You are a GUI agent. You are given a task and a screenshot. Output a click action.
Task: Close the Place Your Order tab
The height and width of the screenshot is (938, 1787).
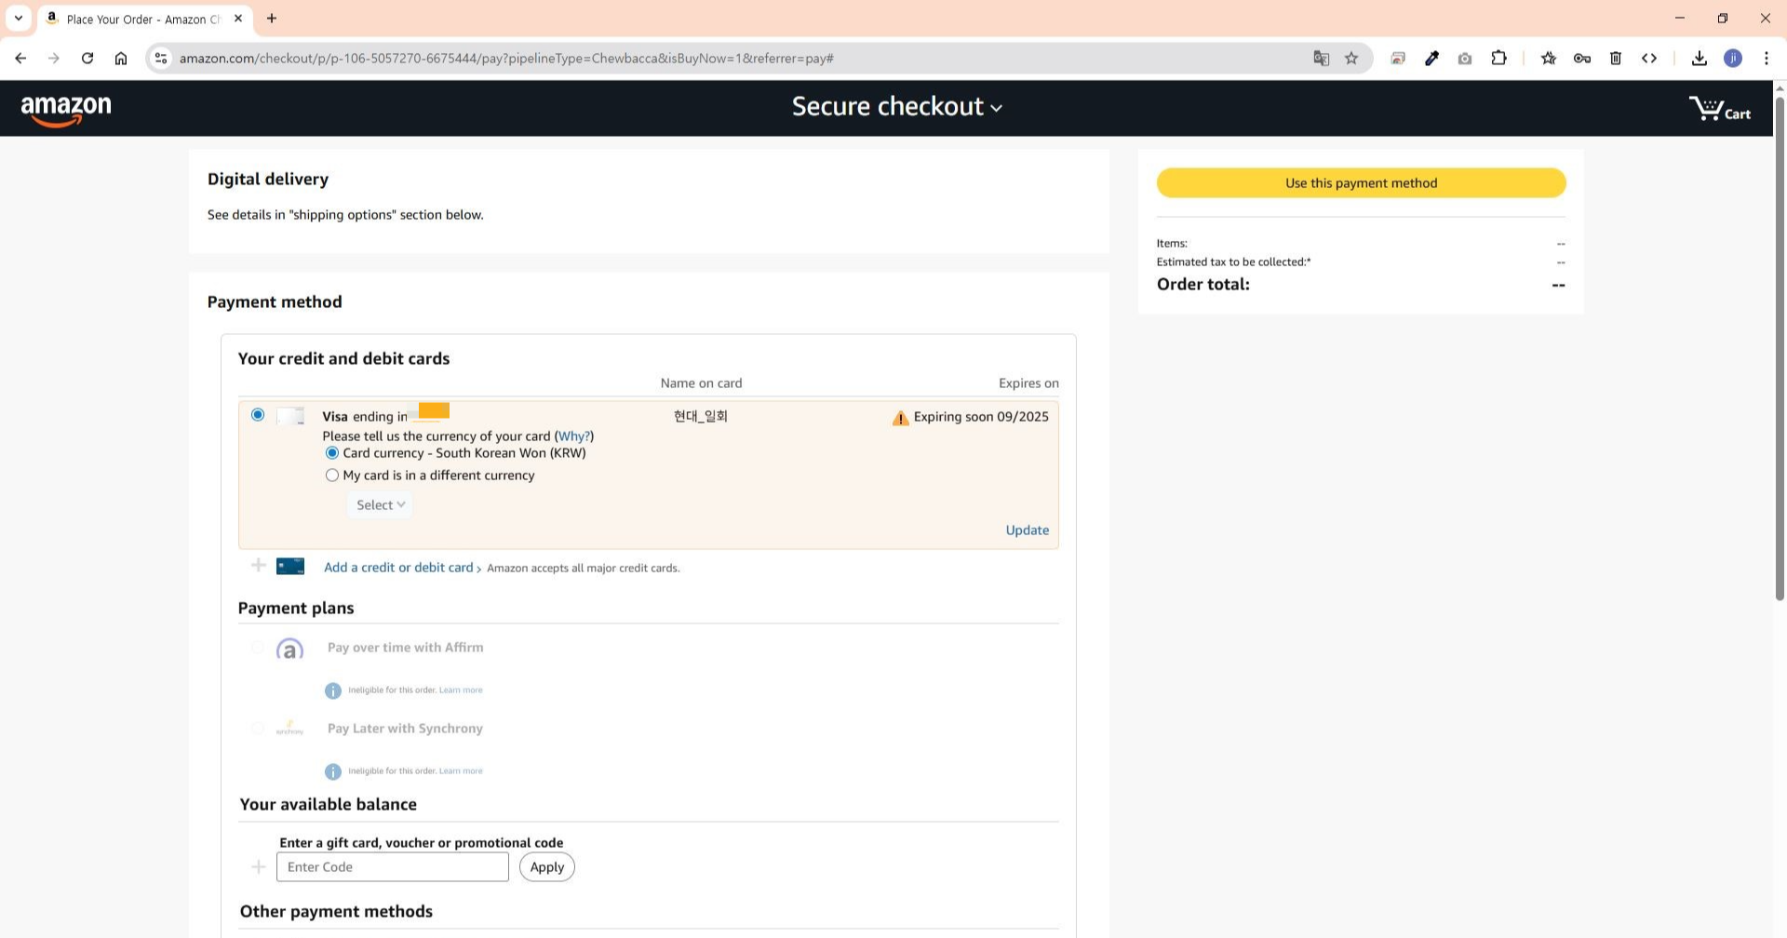pyautogui.click(x=238, y=19)
